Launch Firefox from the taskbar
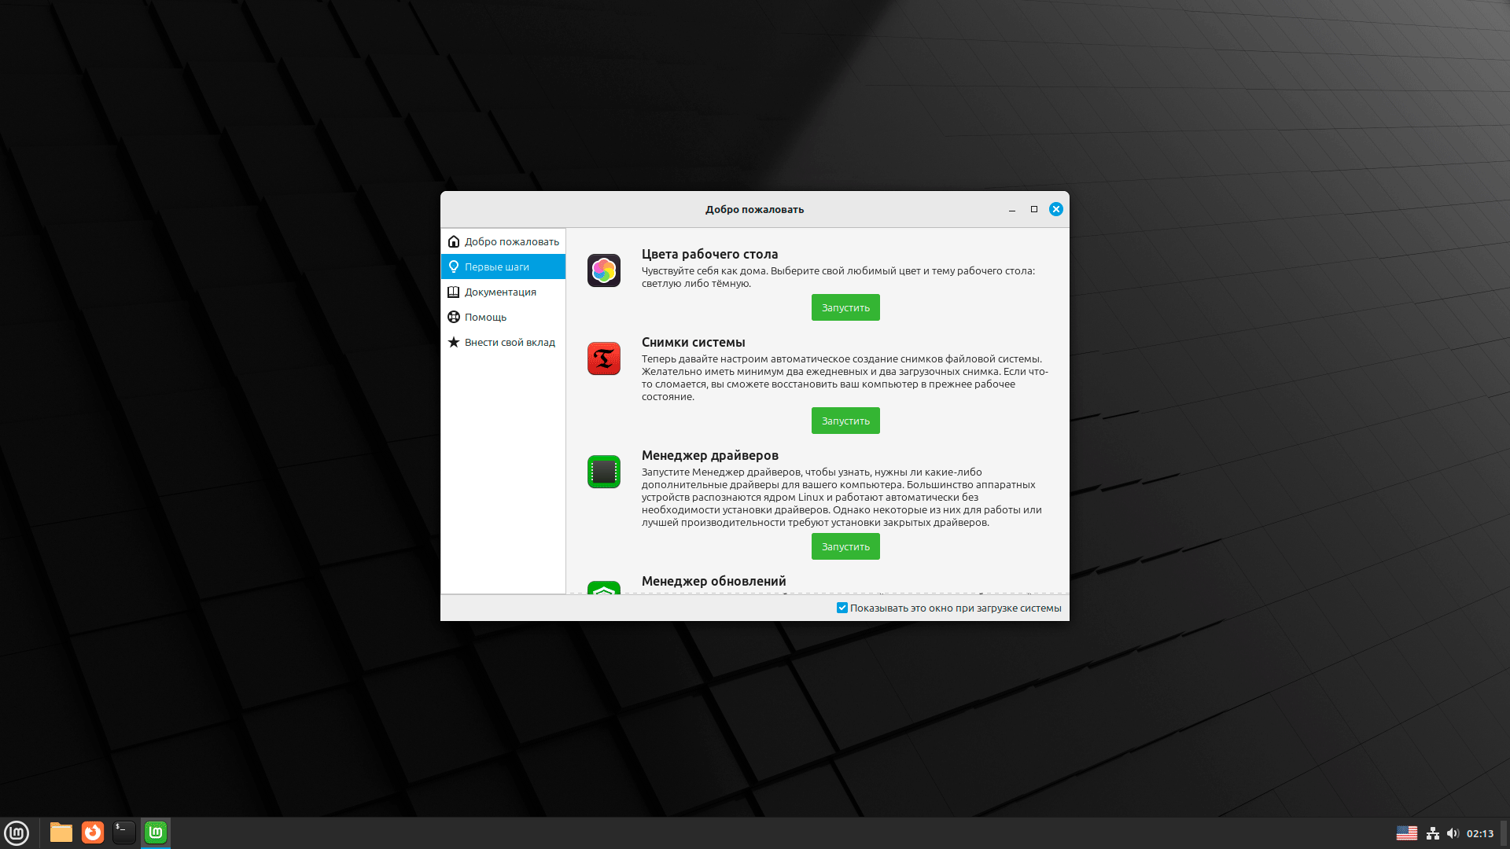 click(x=93, y=832)
